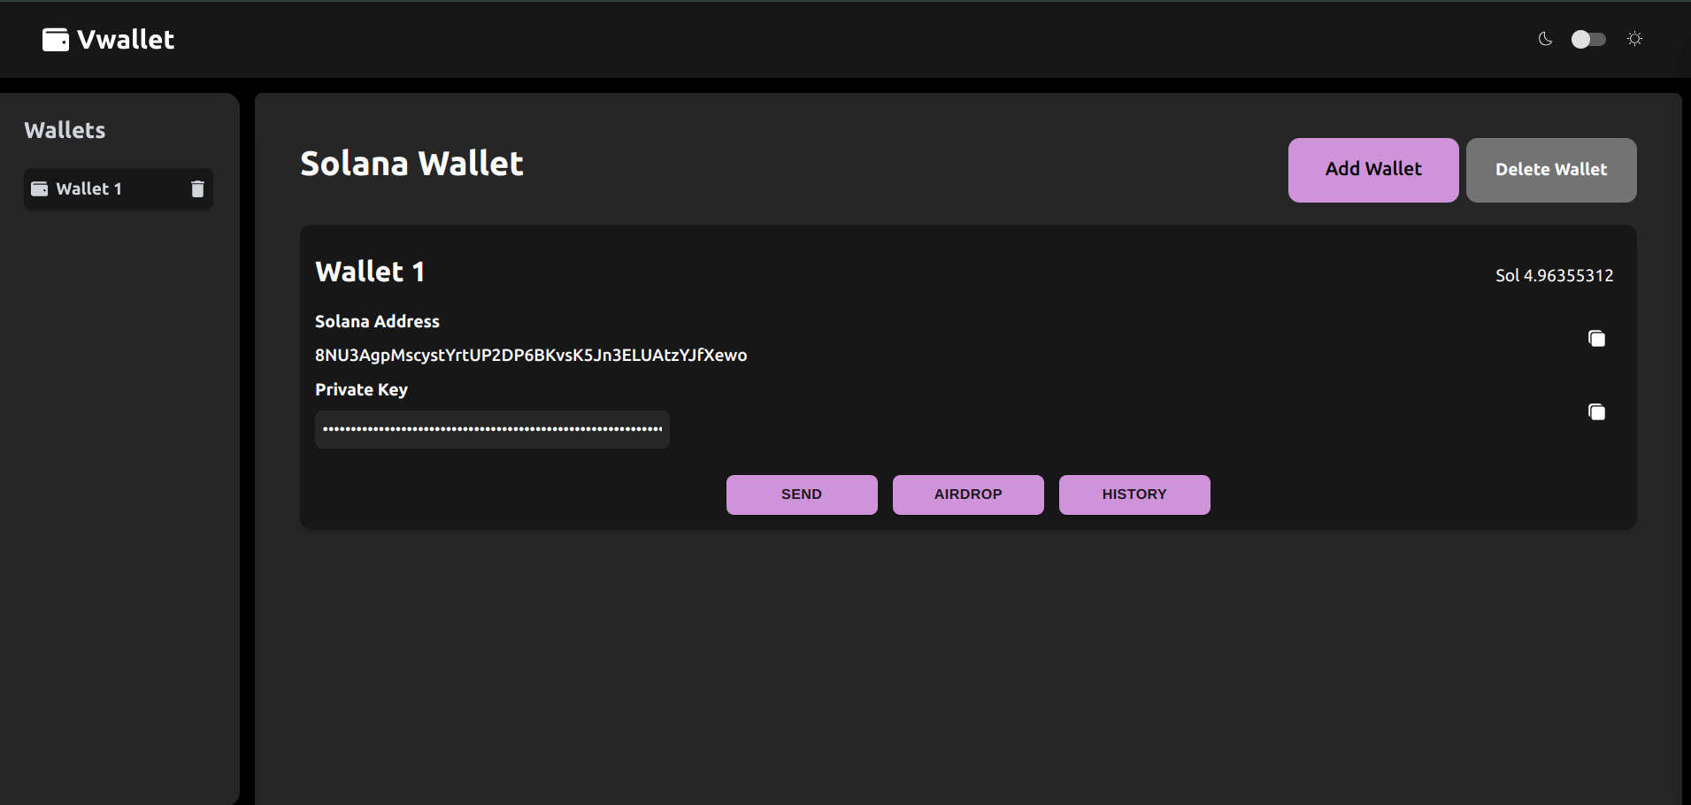Click the masked private key field

click(492, 429)
